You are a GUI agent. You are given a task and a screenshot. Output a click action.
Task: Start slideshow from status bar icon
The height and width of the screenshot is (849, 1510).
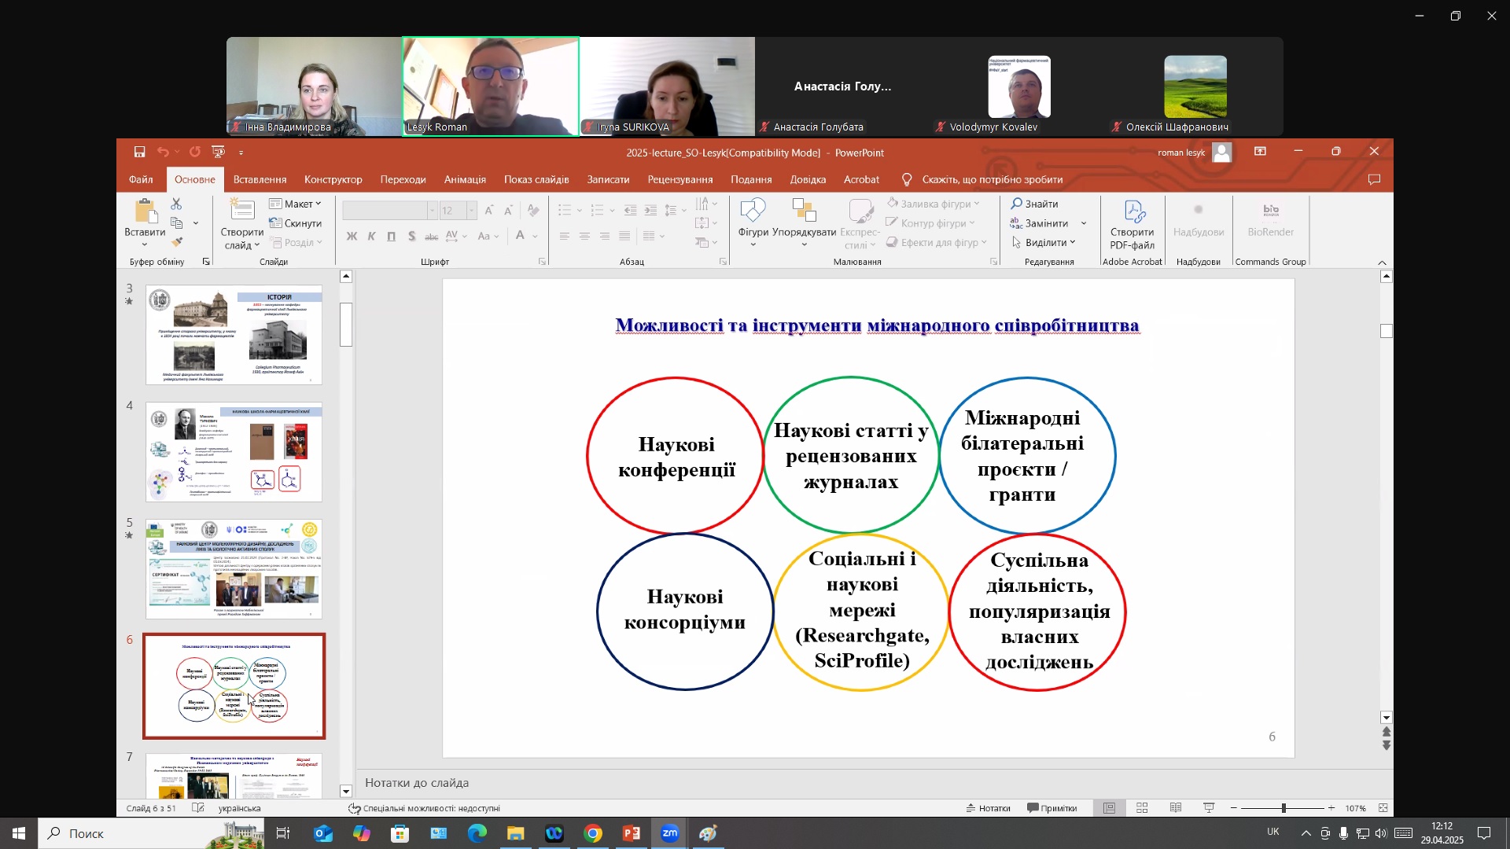coord(1209,808)
